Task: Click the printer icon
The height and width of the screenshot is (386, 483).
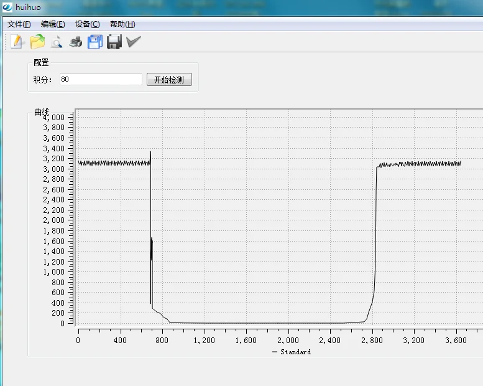Action: pos(76,42)
